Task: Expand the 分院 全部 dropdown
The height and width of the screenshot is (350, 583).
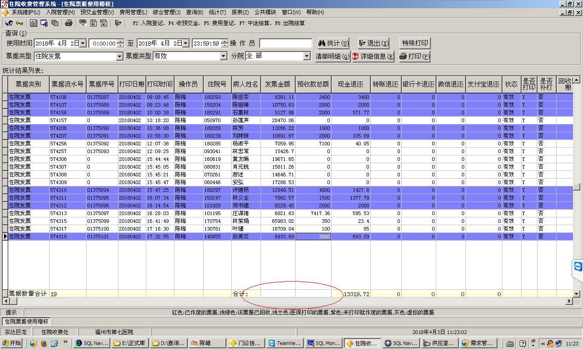Action: pos(307,56)
